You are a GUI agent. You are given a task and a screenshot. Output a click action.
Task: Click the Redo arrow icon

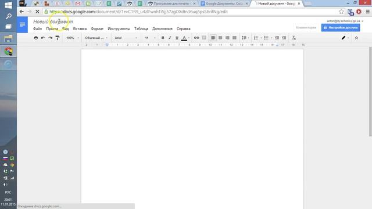51,38
